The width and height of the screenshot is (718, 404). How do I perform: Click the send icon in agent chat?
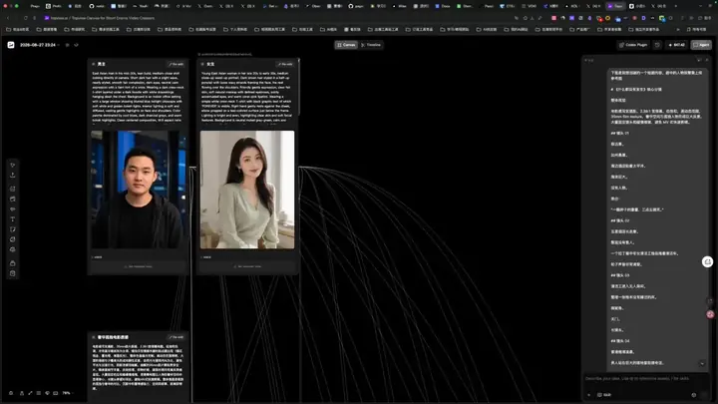point(704,395)
